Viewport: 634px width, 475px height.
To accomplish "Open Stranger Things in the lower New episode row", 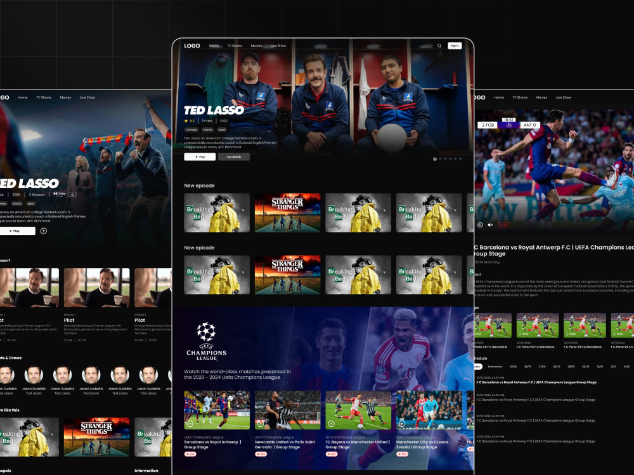I will click(287, 275).
